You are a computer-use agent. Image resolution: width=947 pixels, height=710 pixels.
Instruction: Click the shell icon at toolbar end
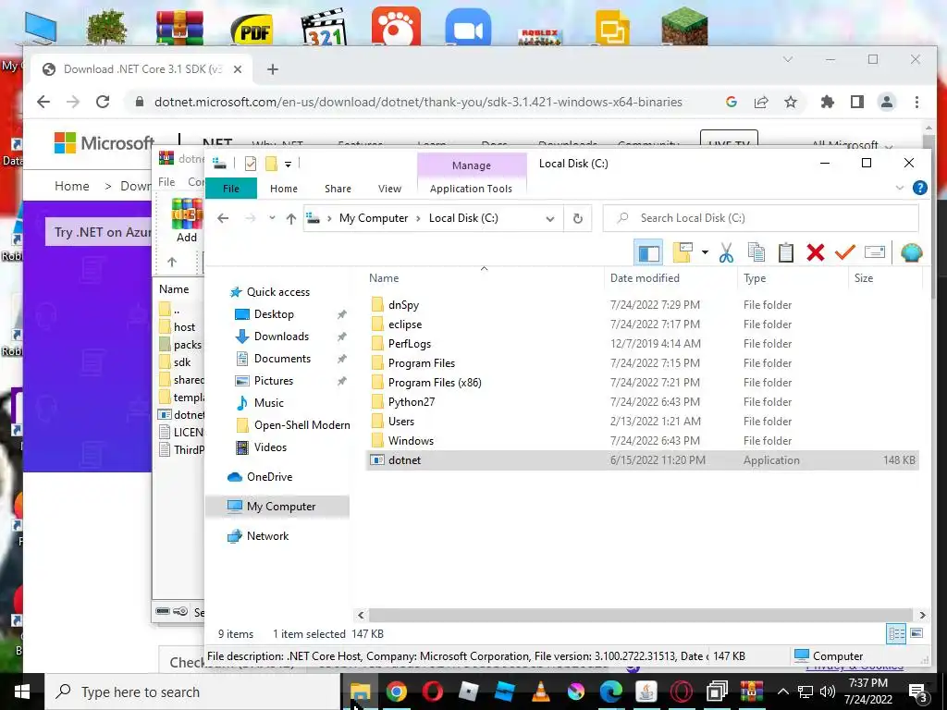pyautogui.click(x=911, y=252)
